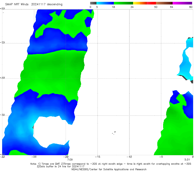
Task: Select the date '20241117' in the title
Action: (38, 4)
